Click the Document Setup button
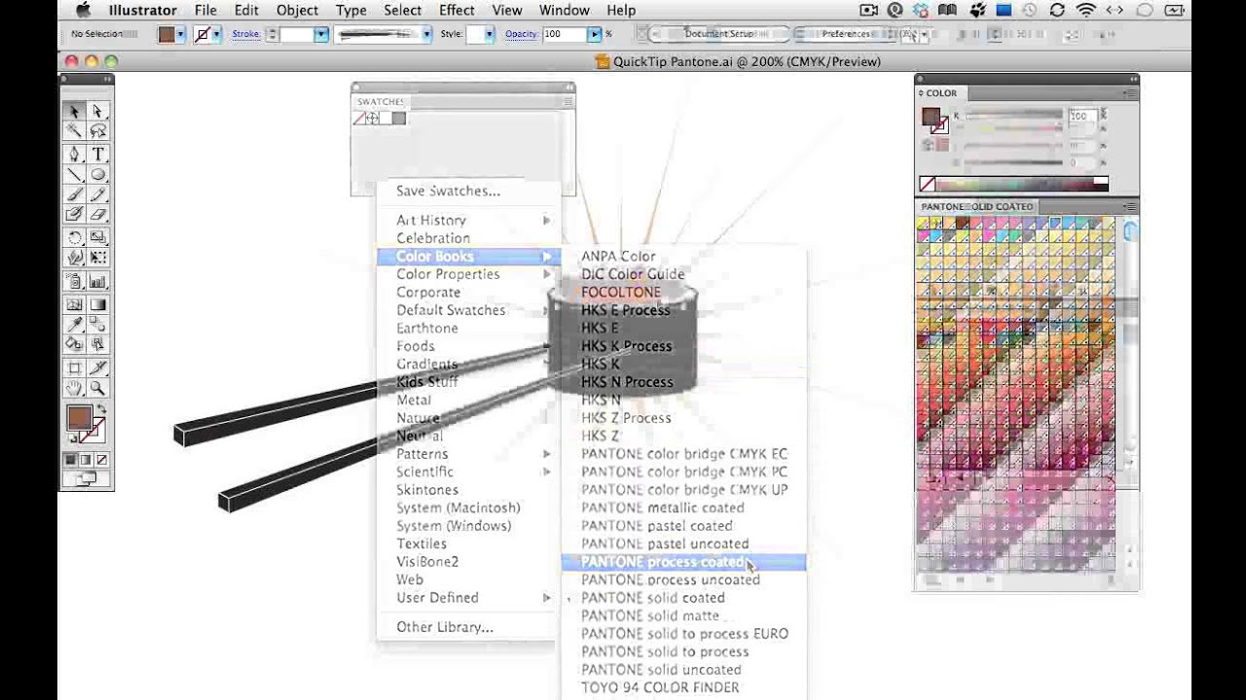The height and width of the screenshot is (700, 1246). point(719,34)
